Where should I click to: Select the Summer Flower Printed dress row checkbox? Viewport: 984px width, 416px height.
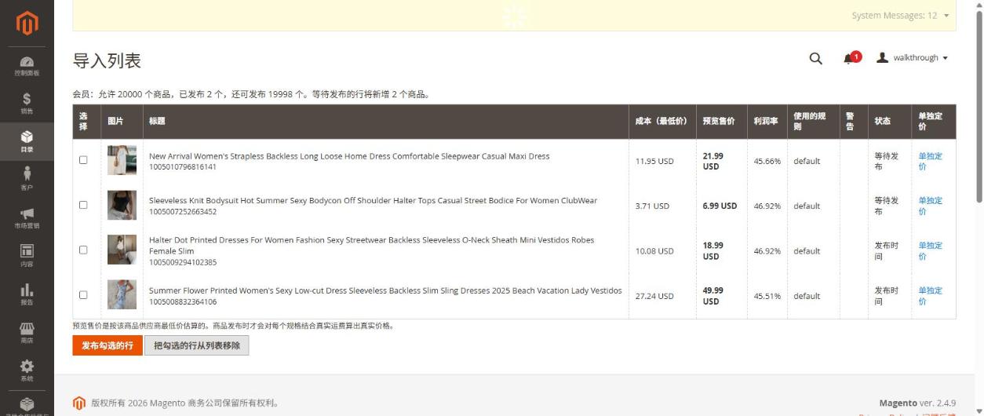83,295
